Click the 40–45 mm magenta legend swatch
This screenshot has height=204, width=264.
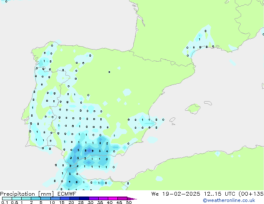coord(113,199)
